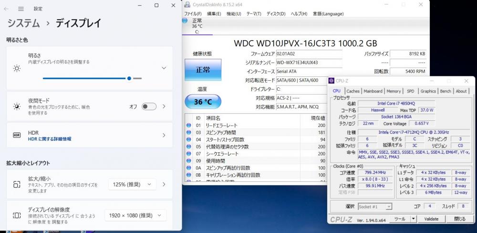
Task: Click the serial number field WD-WX71E34UUX43
Action: [x=309, y=63]
